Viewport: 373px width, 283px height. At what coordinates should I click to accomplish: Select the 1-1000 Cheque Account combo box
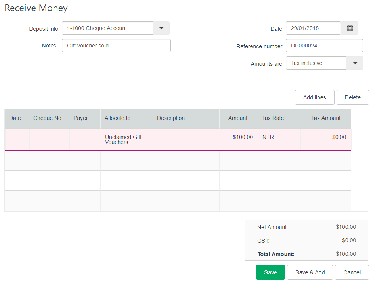click(x=107, y=28)
